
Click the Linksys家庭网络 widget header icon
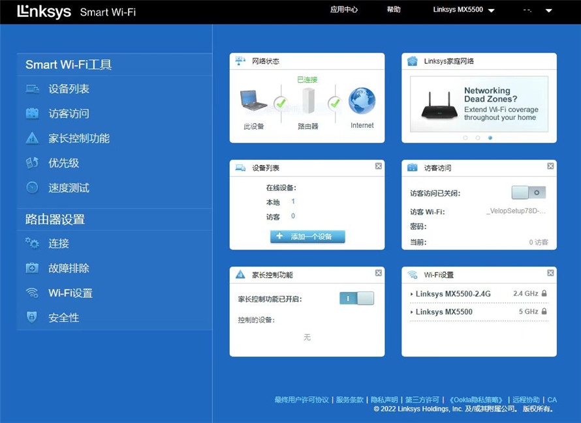[x=413, y=61]
